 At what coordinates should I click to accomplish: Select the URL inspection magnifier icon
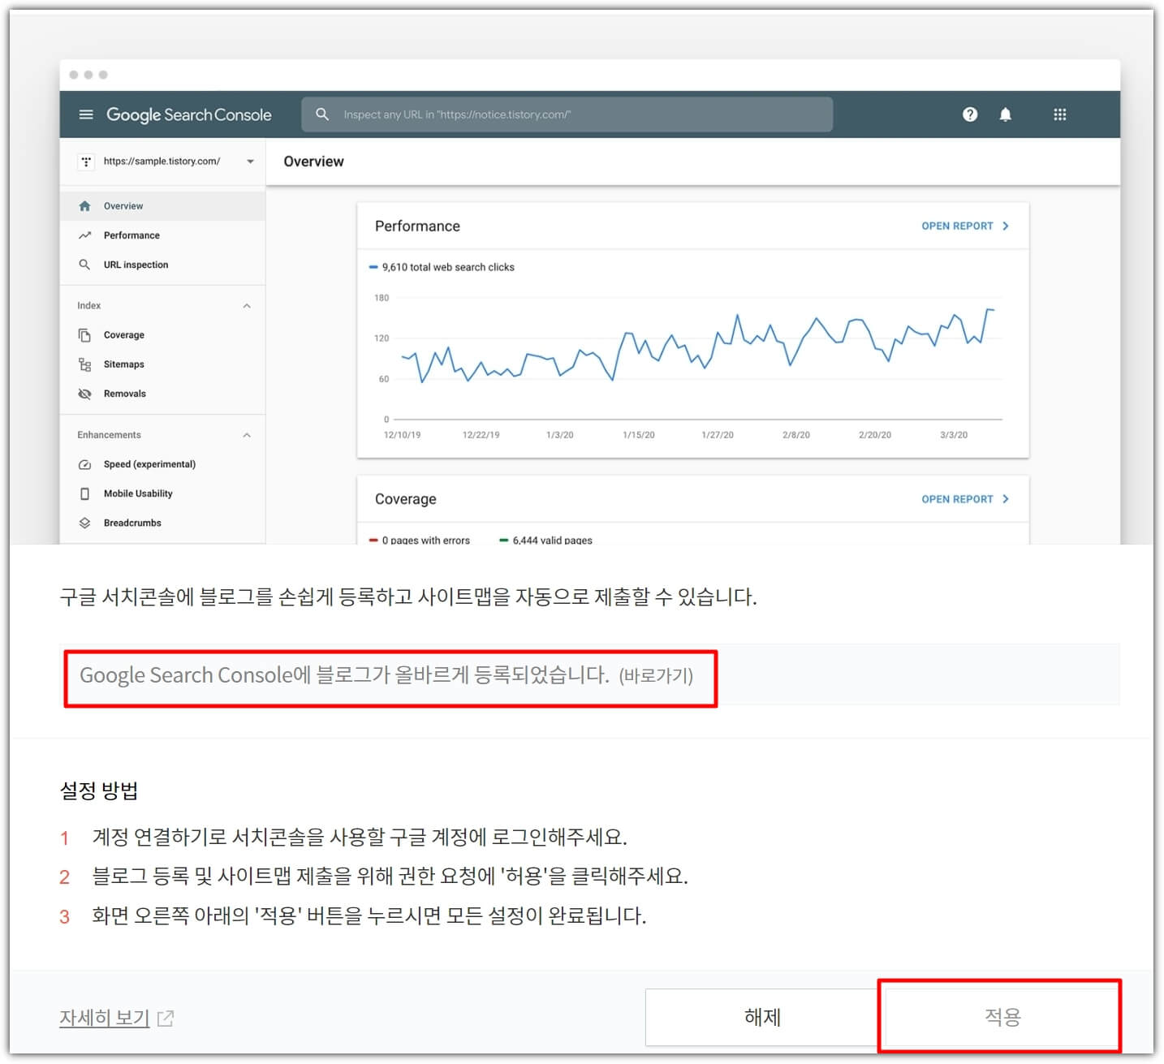tap(85, 264)
